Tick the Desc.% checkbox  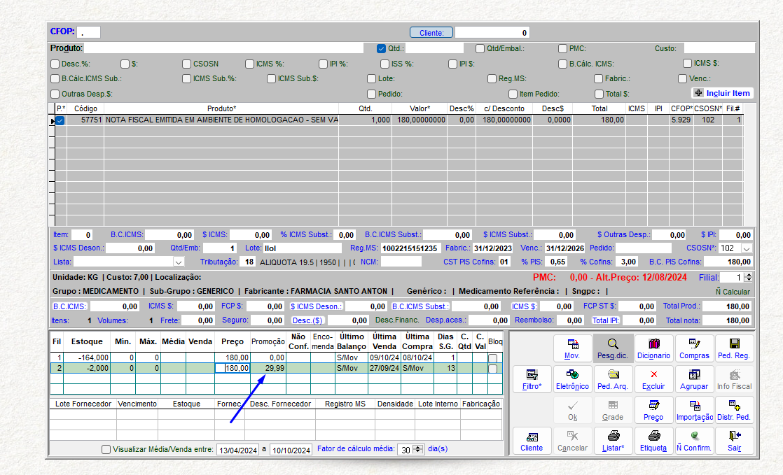pyautogui.click(x=55, y=64)
